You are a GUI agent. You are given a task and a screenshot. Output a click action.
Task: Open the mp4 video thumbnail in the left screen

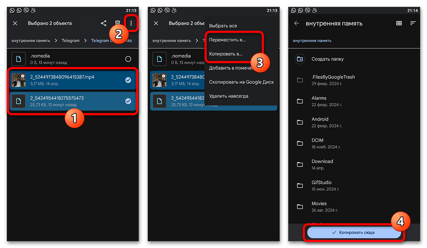[18, 80]
